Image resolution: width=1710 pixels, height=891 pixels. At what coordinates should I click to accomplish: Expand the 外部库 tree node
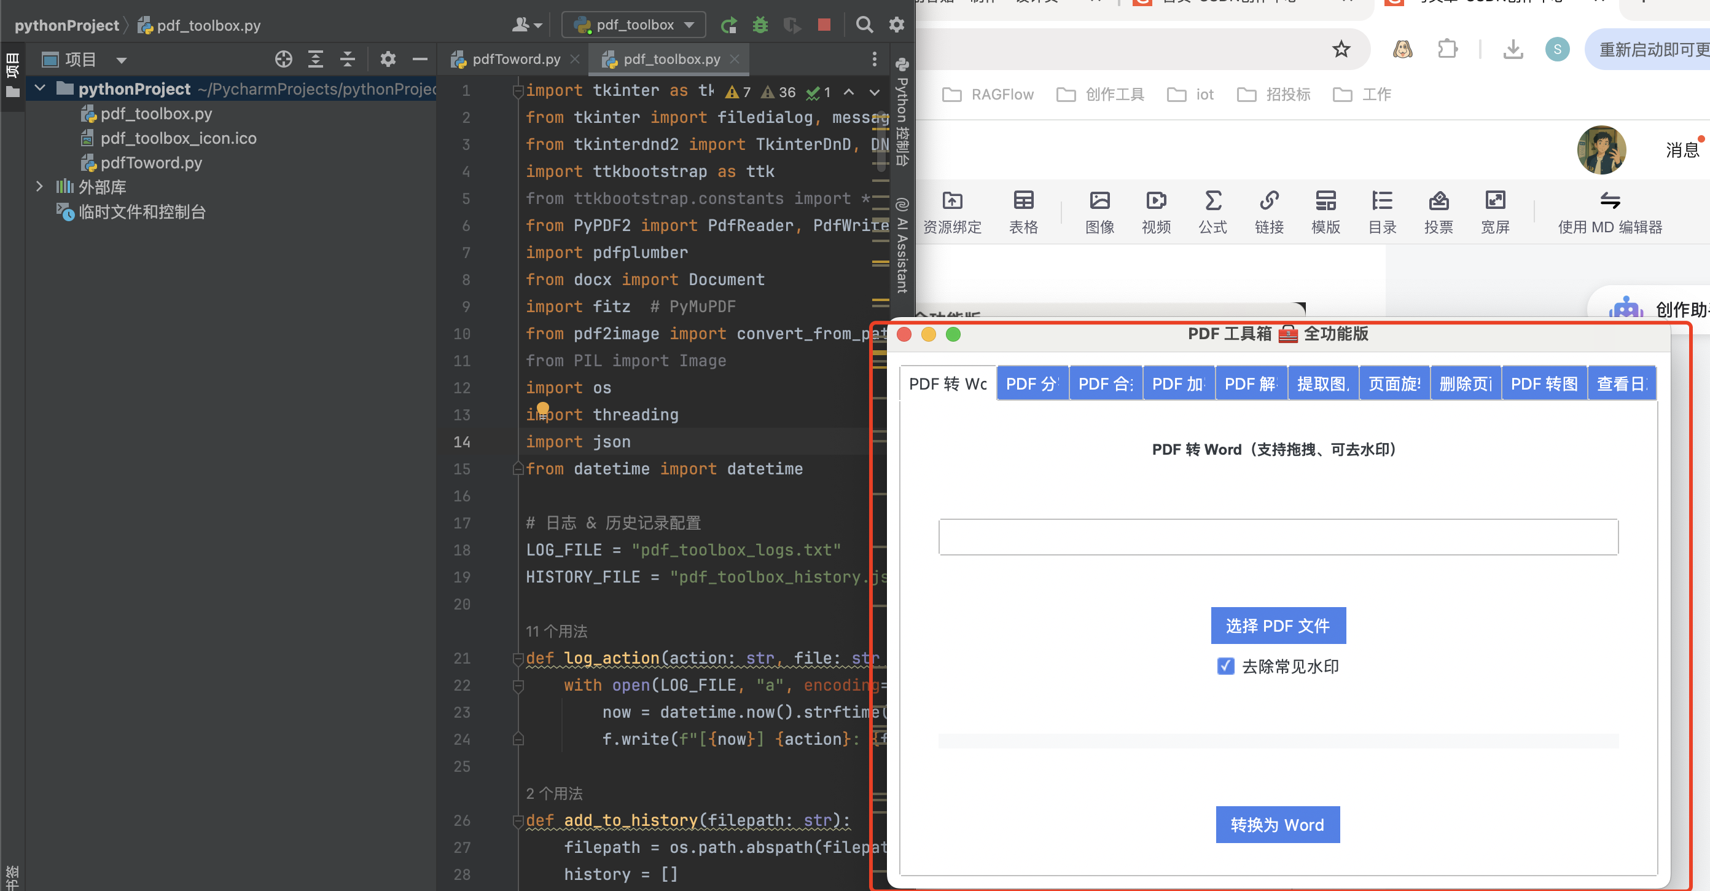(40, 187)
